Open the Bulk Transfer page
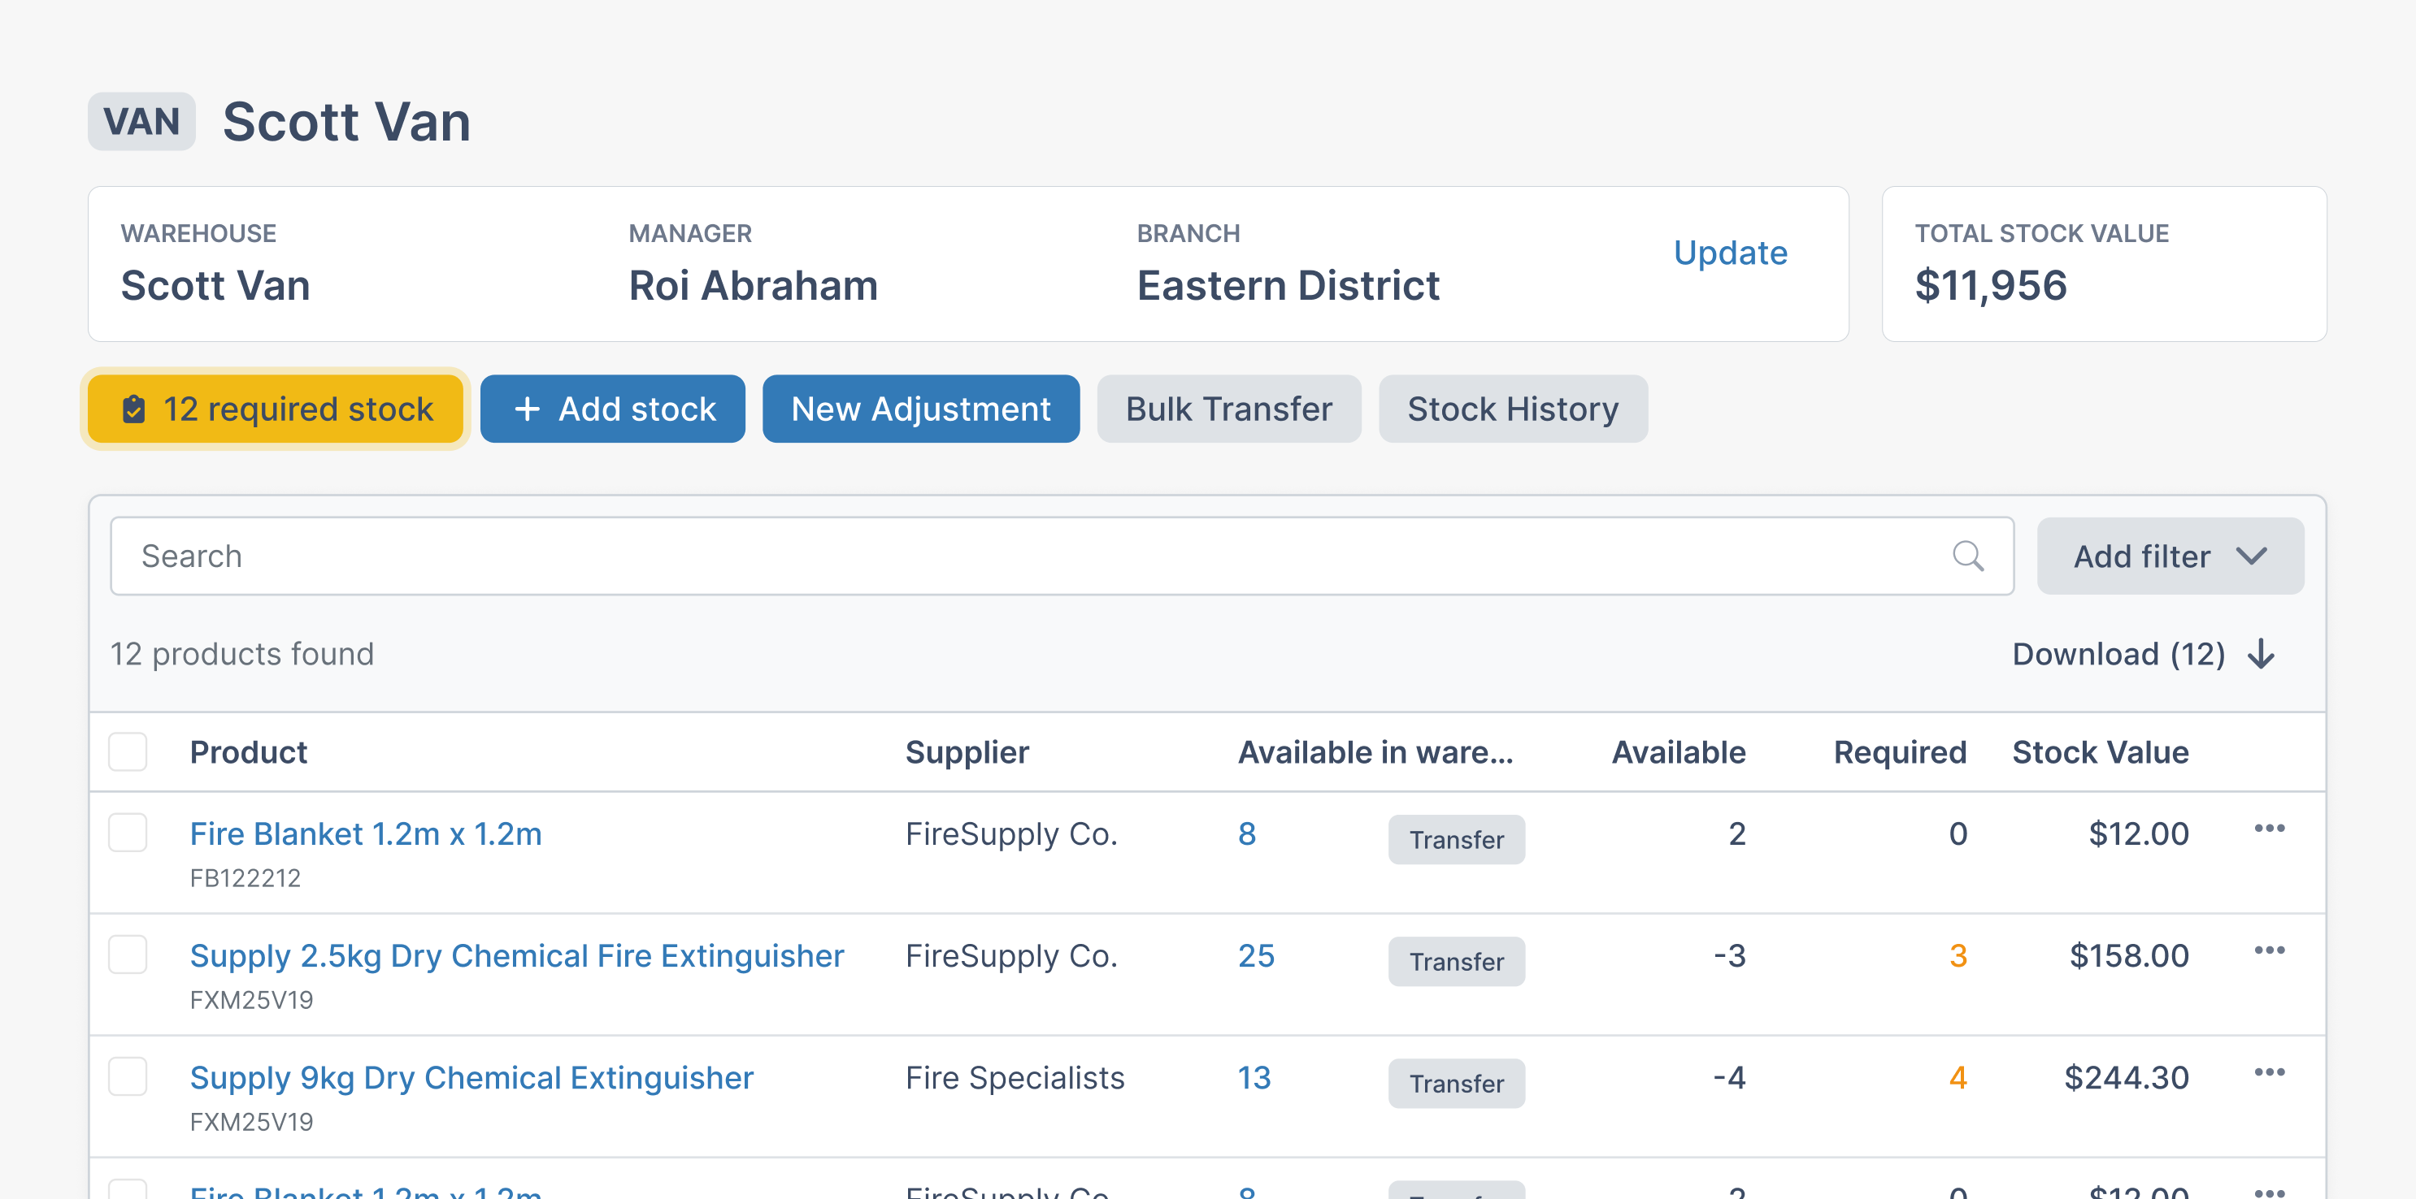2416x1199 pixels. tap(1228, 409)
